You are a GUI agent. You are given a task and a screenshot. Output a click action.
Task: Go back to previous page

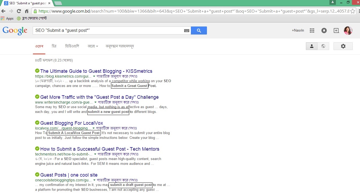[x=3, y=11]
